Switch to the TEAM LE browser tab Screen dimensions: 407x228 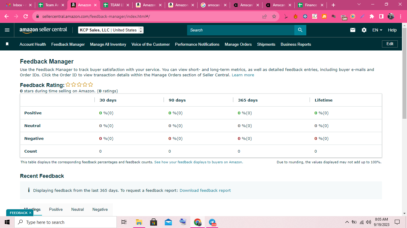pos(116,5)
